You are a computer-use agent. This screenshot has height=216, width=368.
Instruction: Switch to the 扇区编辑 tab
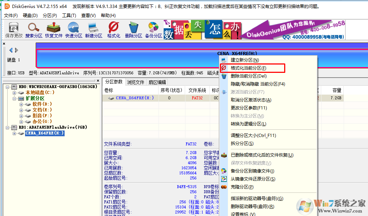[157, 82]
